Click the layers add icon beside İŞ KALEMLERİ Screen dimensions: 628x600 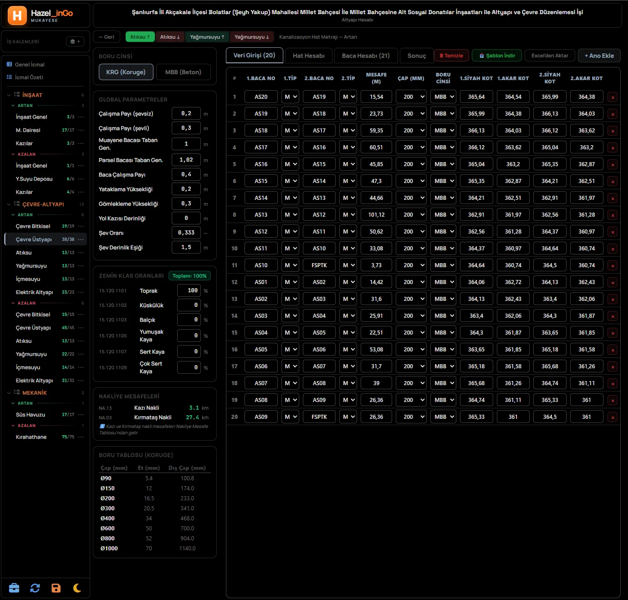[75, 41]
